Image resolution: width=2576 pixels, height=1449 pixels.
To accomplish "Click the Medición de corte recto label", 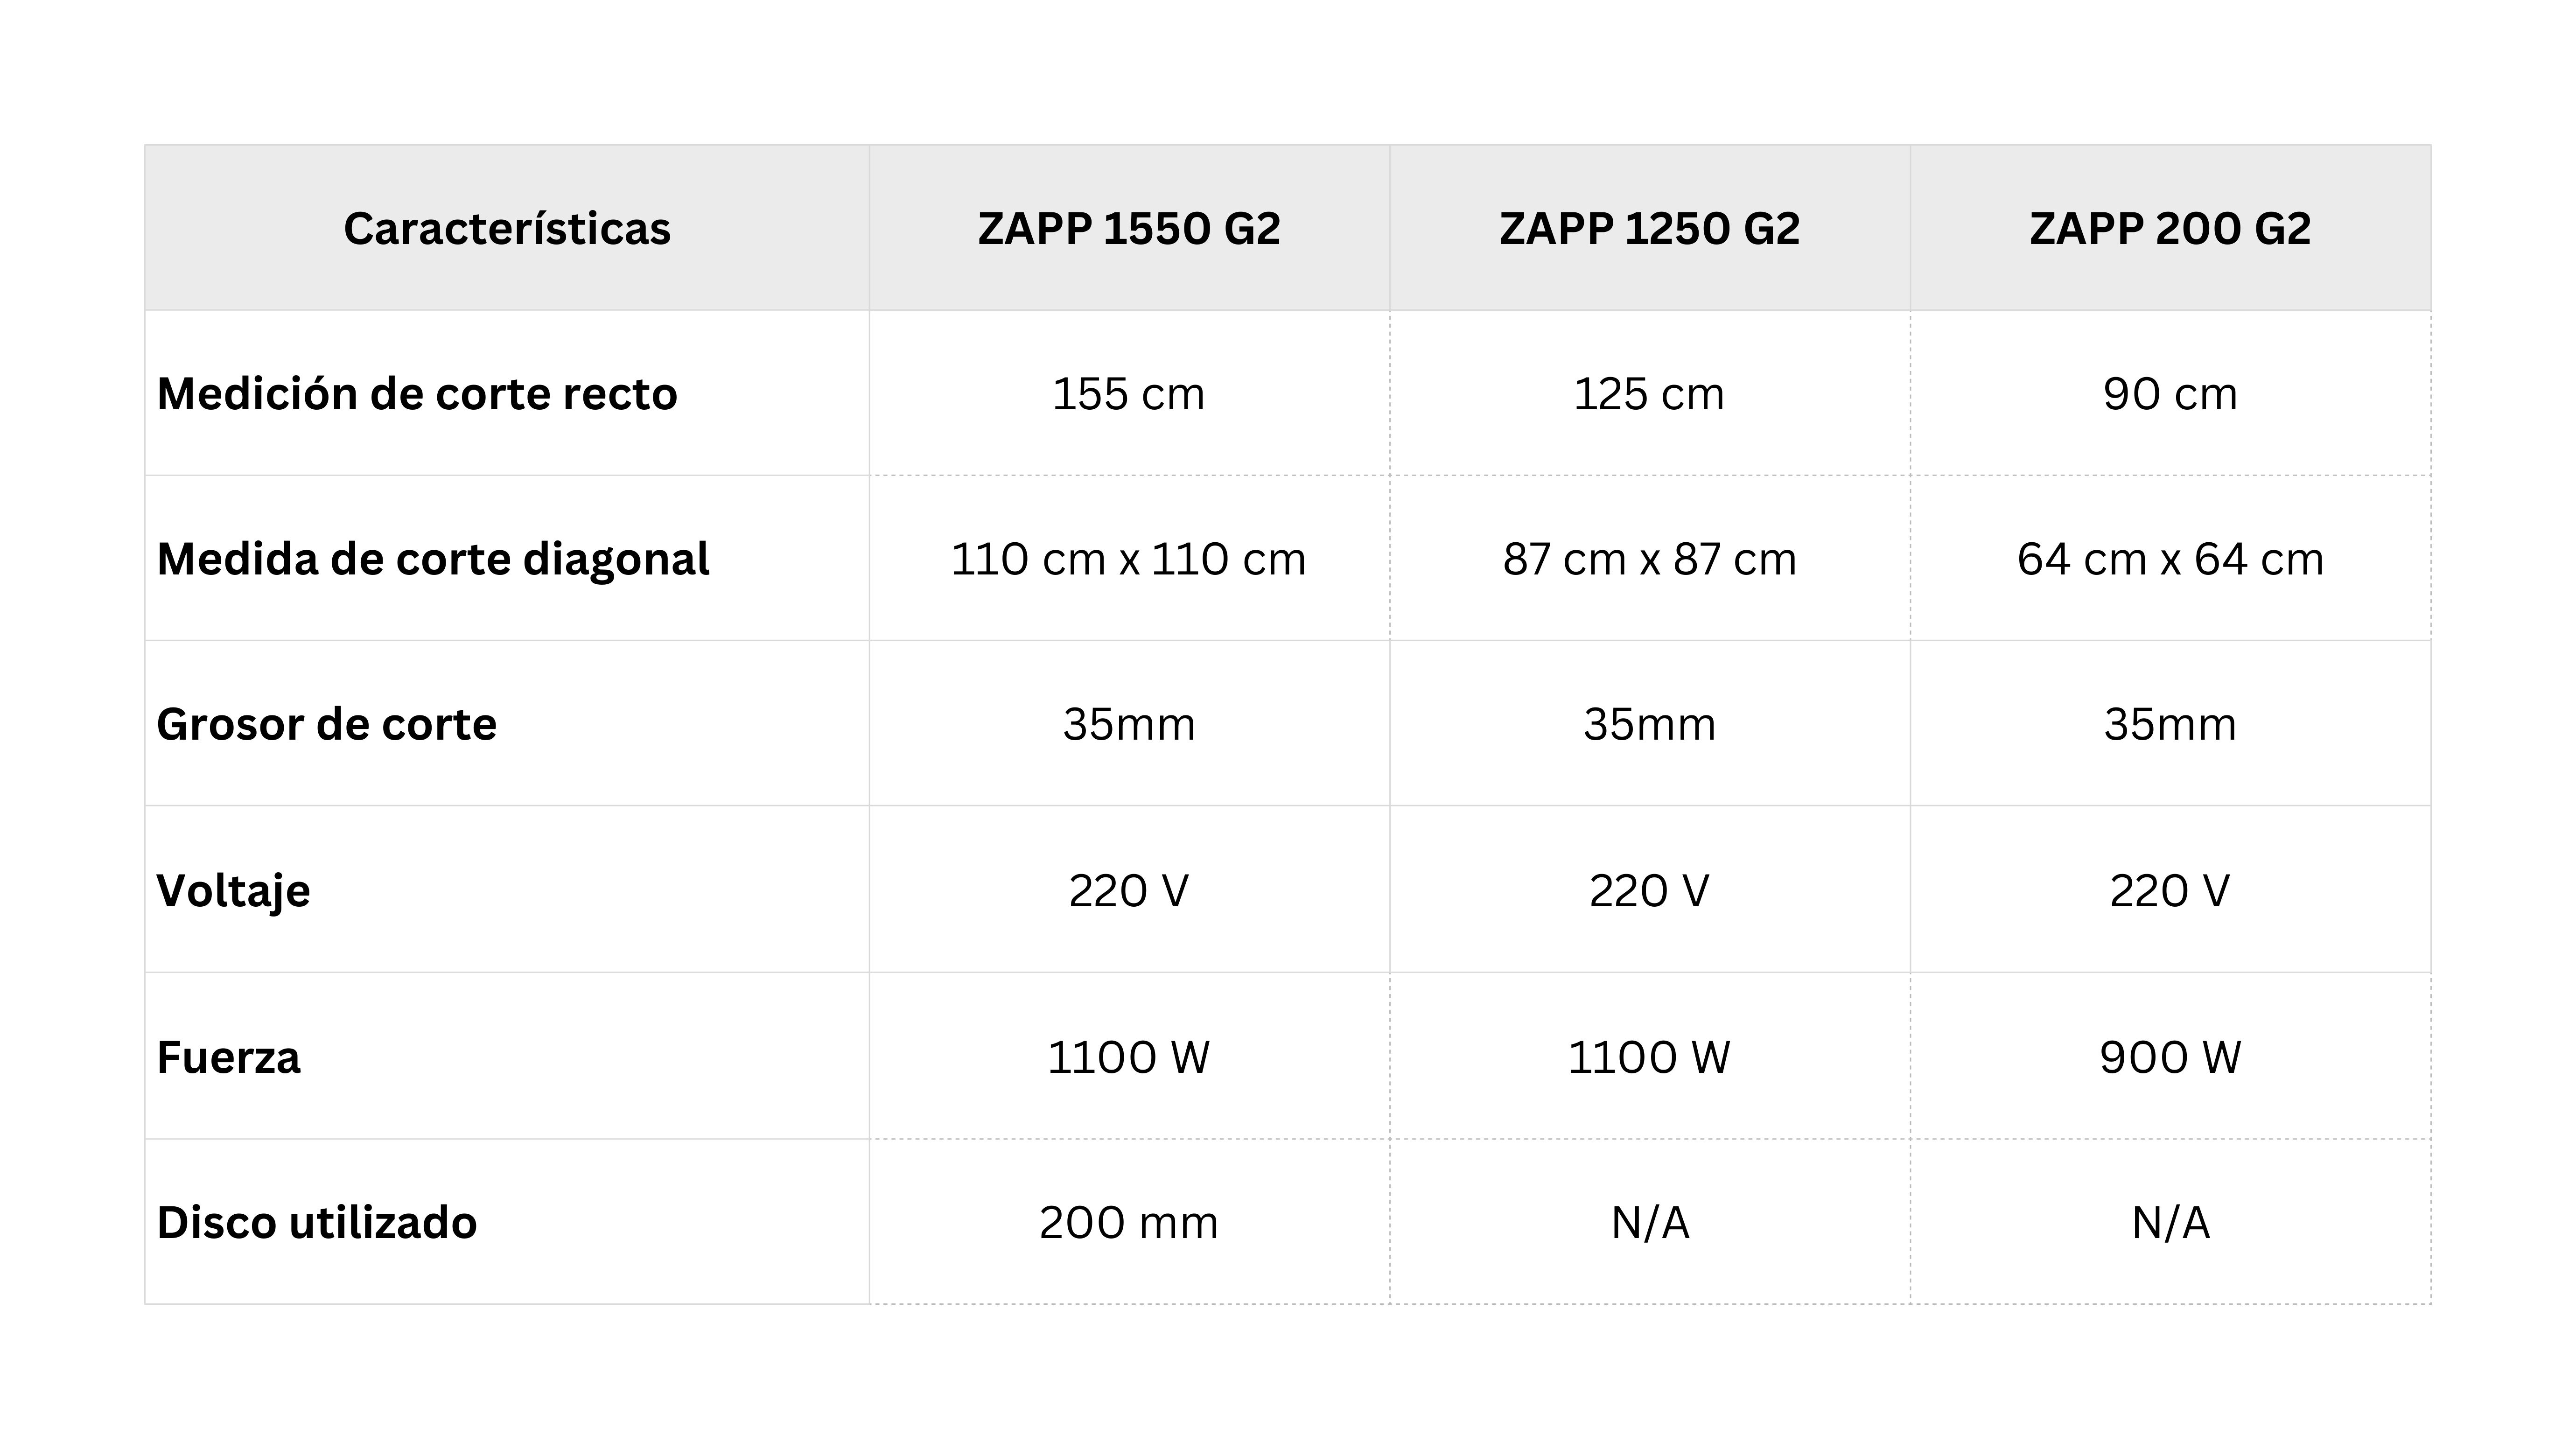I will pyautogui.click(x=417, y=393).
